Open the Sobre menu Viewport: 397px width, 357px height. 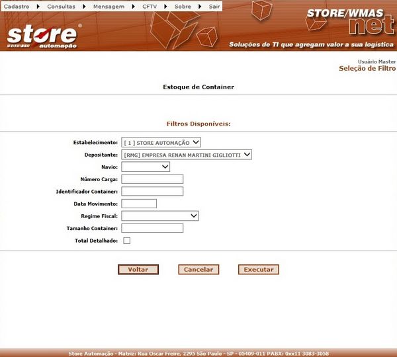click(x=182, y=5)
